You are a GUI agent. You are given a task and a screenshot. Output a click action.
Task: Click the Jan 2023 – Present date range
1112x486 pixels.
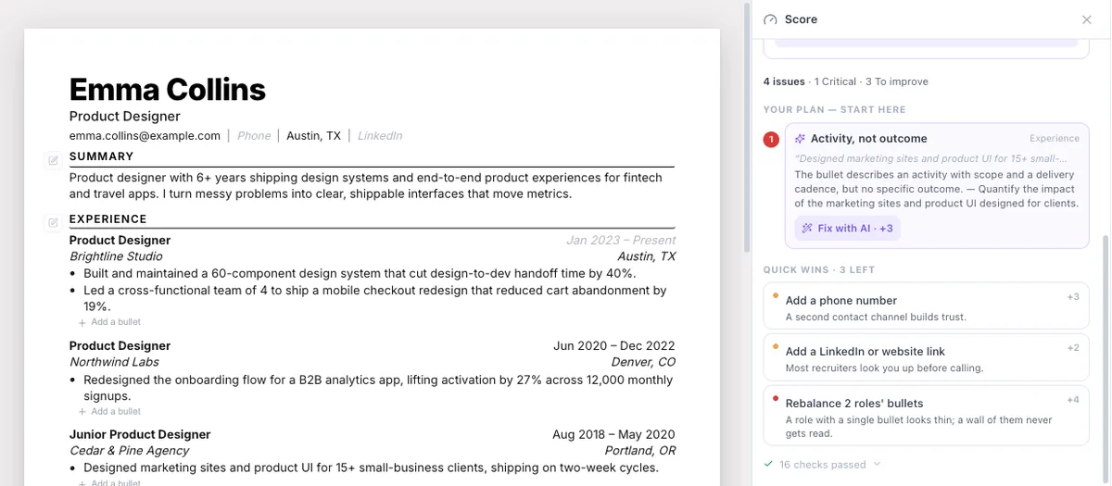click(621, 241)
